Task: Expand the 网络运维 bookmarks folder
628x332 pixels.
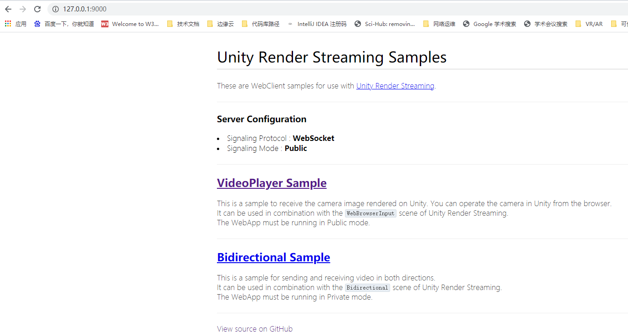Action: click(439, 24)
